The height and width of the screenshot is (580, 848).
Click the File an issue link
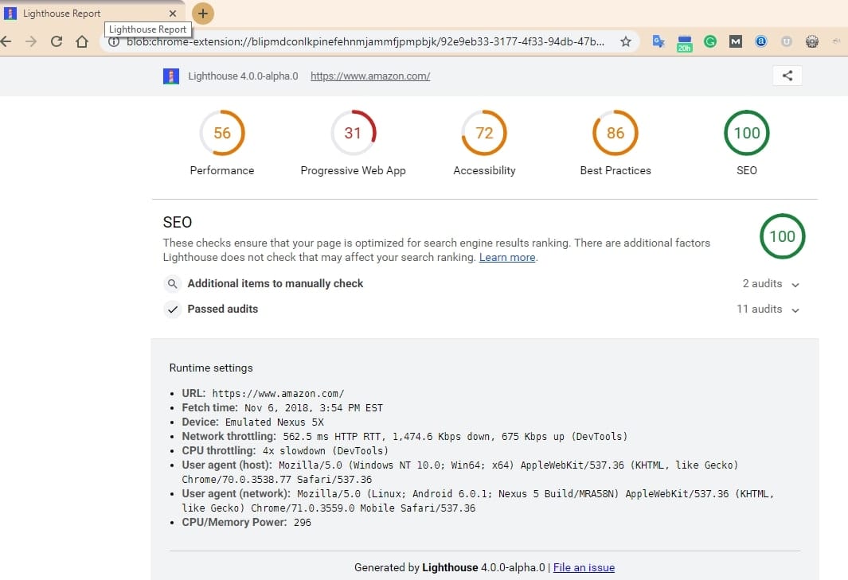(x=584, y=567)
